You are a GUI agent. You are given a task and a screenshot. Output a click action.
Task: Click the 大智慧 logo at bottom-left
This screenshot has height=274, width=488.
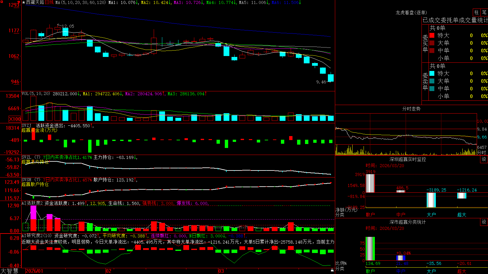tap(10, 271)
